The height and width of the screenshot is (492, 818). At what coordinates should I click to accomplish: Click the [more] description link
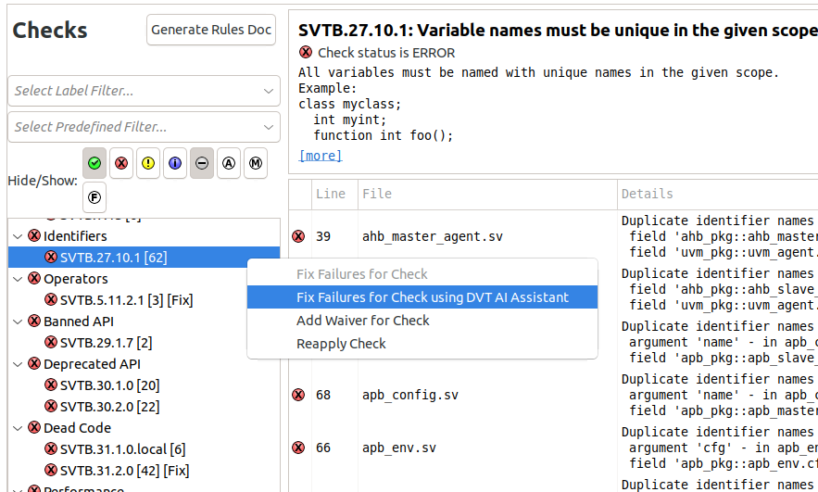pos(320,156)
